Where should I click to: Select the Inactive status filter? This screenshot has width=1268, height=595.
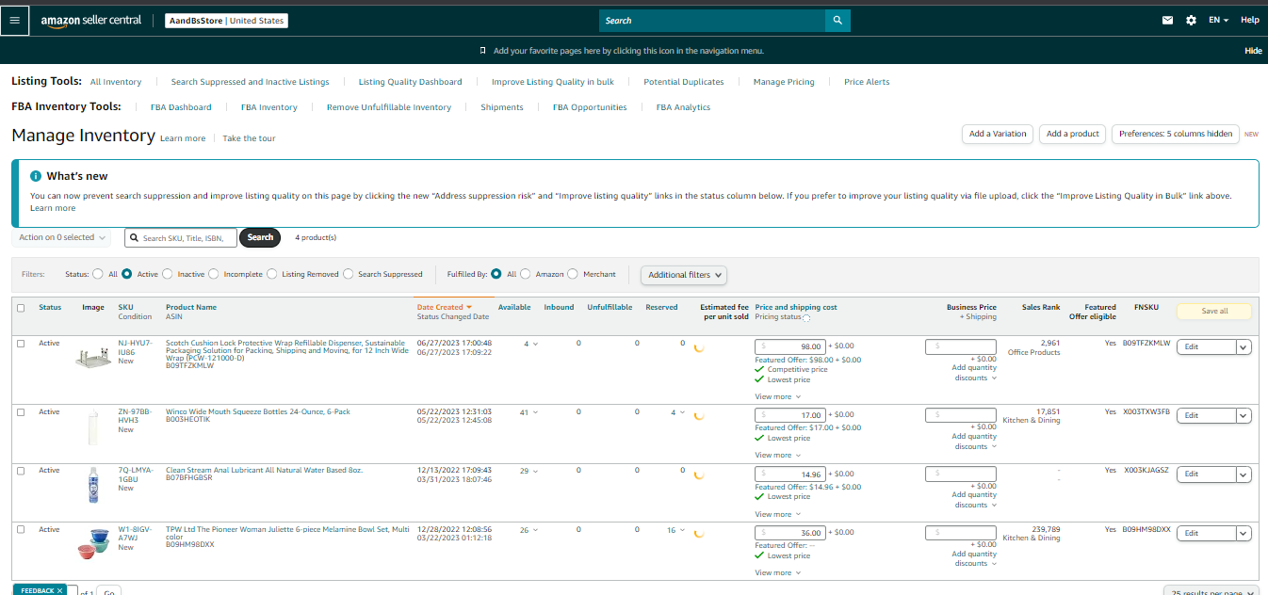[168, 274]
